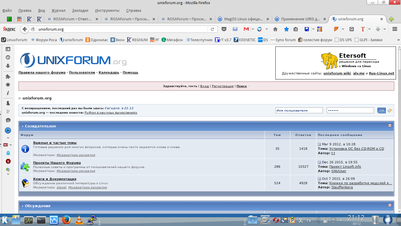Launch Firefox from the taskbar

tap(66, 220)
